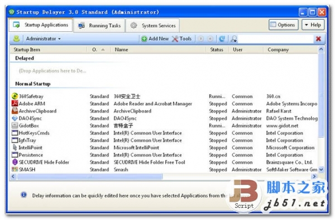This screenshot has height=220, width=335.
Task: Click the Normal Startup group heading
Action: (x=33, y=84)
